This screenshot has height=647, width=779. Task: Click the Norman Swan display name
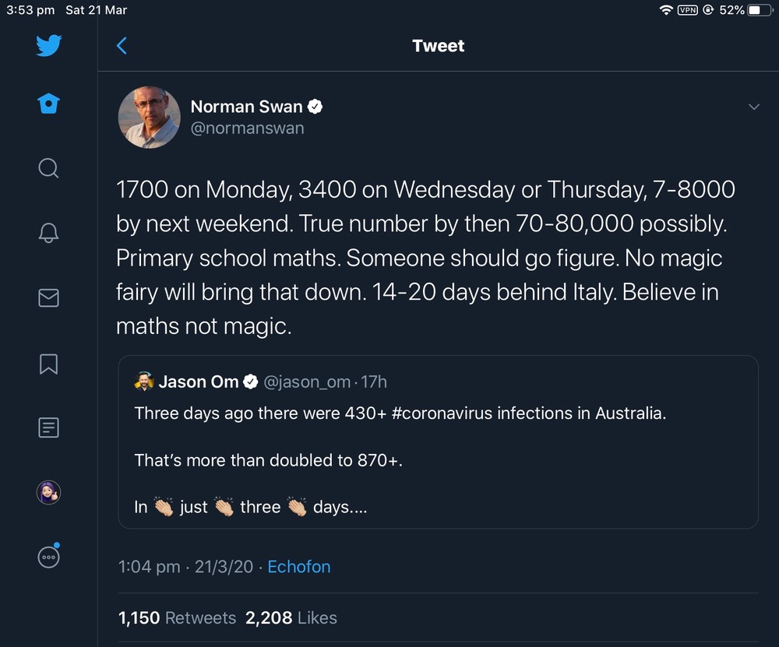tap(246, 107)
